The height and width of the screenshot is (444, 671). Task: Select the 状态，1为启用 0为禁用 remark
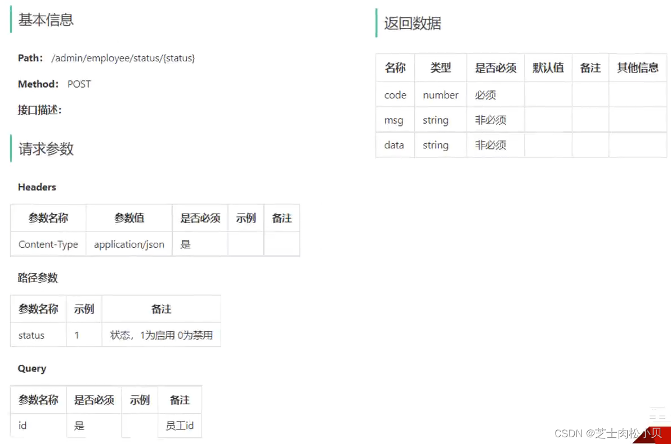[162, 335]
